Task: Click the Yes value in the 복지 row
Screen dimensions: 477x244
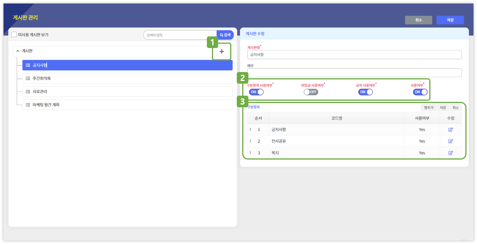Action: point(422,153)
